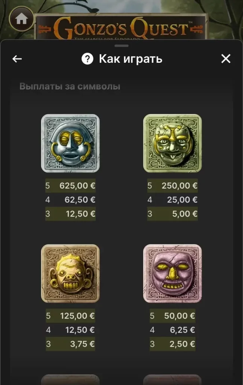Click the 125,00 € payout row
The image size is (243, 385).
pyautogui.click(x=70, y=316)
